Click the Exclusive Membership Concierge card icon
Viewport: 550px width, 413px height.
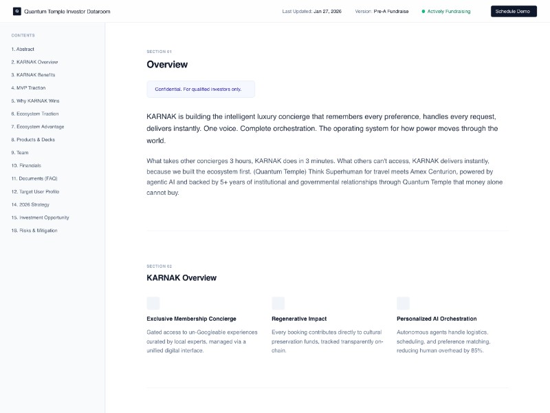click(153, 303)
